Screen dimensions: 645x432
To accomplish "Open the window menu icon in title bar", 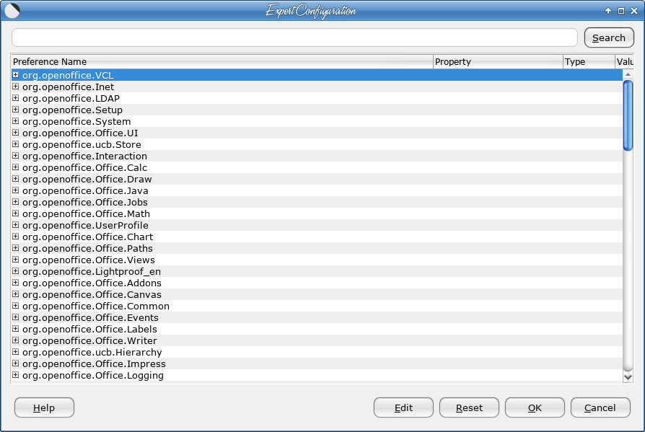I will (x=12, y=11).
